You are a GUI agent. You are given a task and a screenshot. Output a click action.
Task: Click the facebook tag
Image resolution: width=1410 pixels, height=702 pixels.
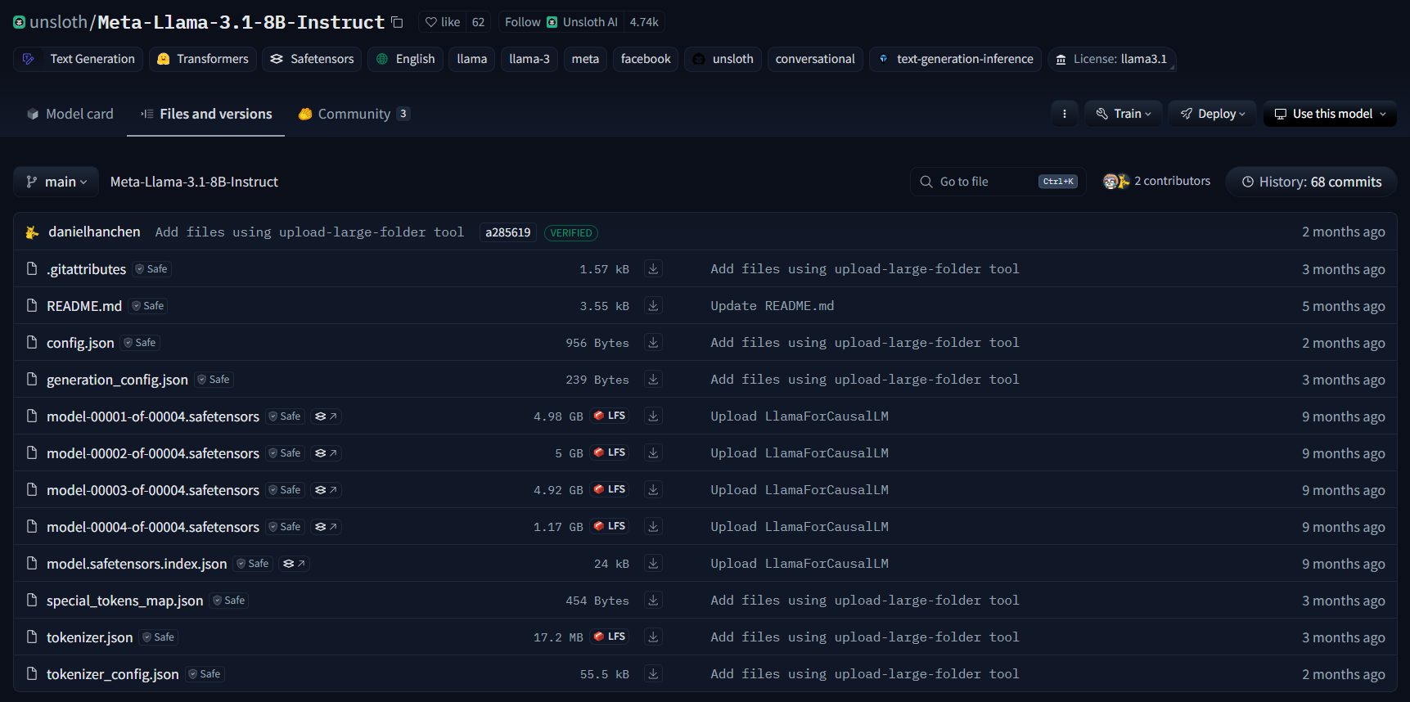[646, 59]
